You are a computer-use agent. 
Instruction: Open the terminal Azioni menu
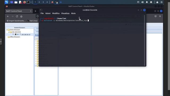tap(48, 13)
